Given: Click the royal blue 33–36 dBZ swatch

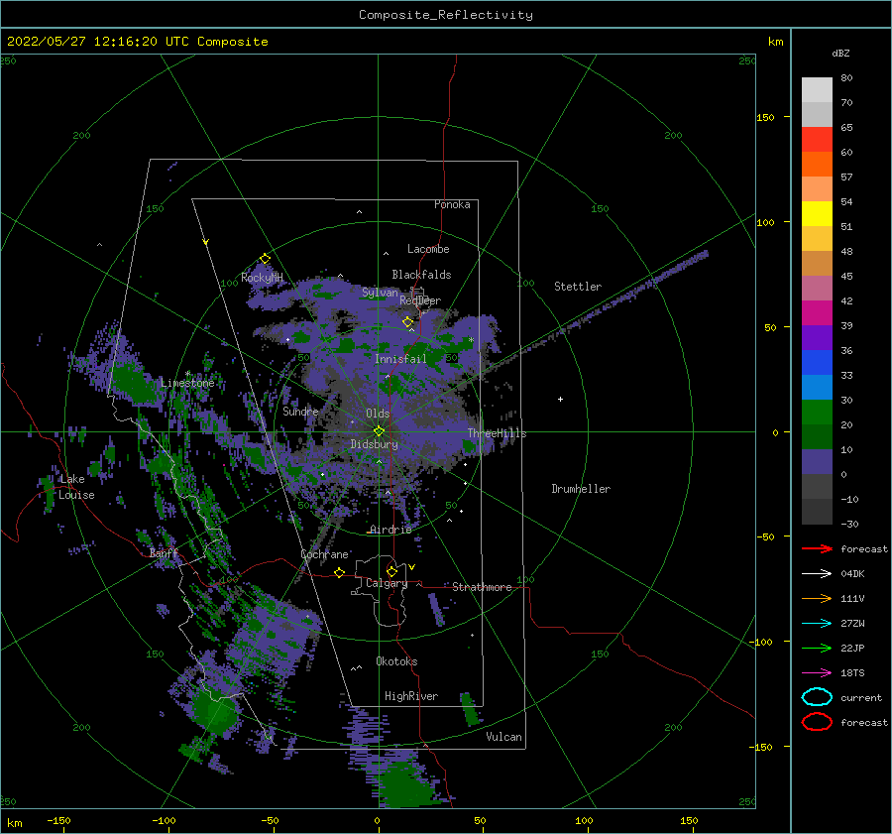Looking at the screenshot, I should tap(817, 362).
